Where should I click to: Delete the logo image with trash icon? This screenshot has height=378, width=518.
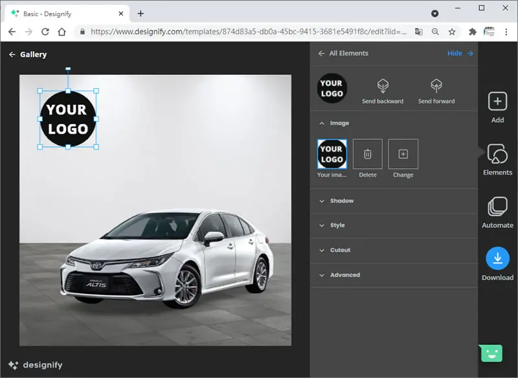tap(367, 154)
